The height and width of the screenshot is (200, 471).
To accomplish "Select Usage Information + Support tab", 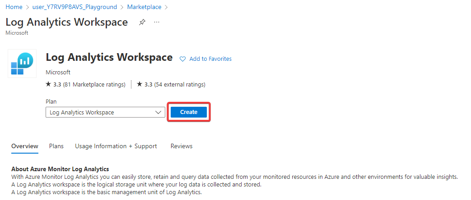I will tap(116, 146).
